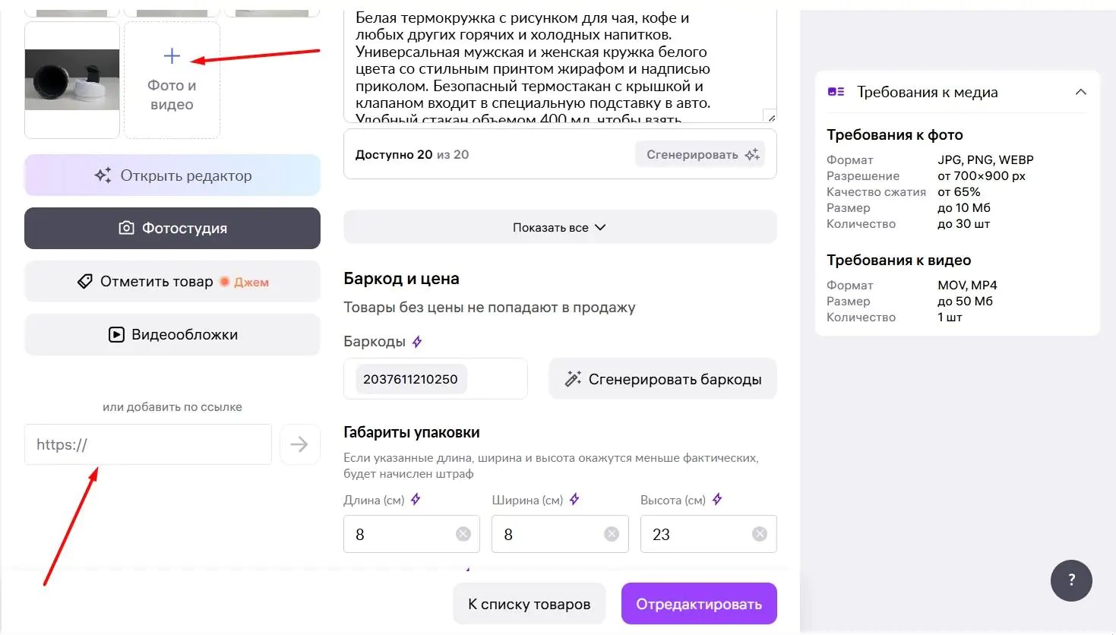Click the https:// link input field

pos(148,444)
